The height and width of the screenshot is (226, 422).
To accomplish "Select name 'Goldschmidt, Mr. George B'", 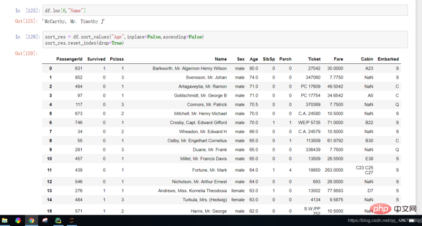I will (200, 95).
